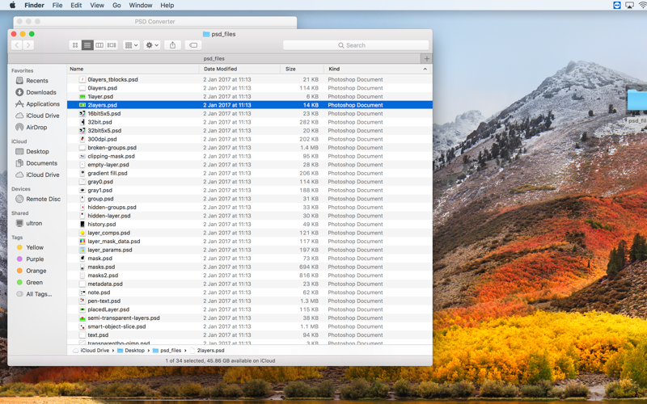Open Applications in the sidebar

pyautogui.click(x=43, y=104)
